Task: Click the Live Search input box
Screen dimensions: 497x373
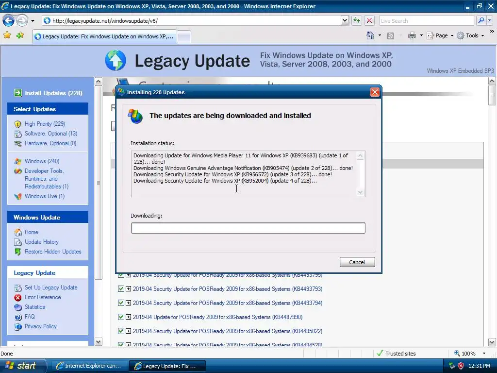Action: coord(426,21)
